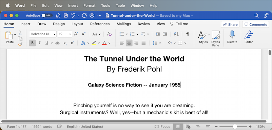Open Styles Pane

pos(216,39)
